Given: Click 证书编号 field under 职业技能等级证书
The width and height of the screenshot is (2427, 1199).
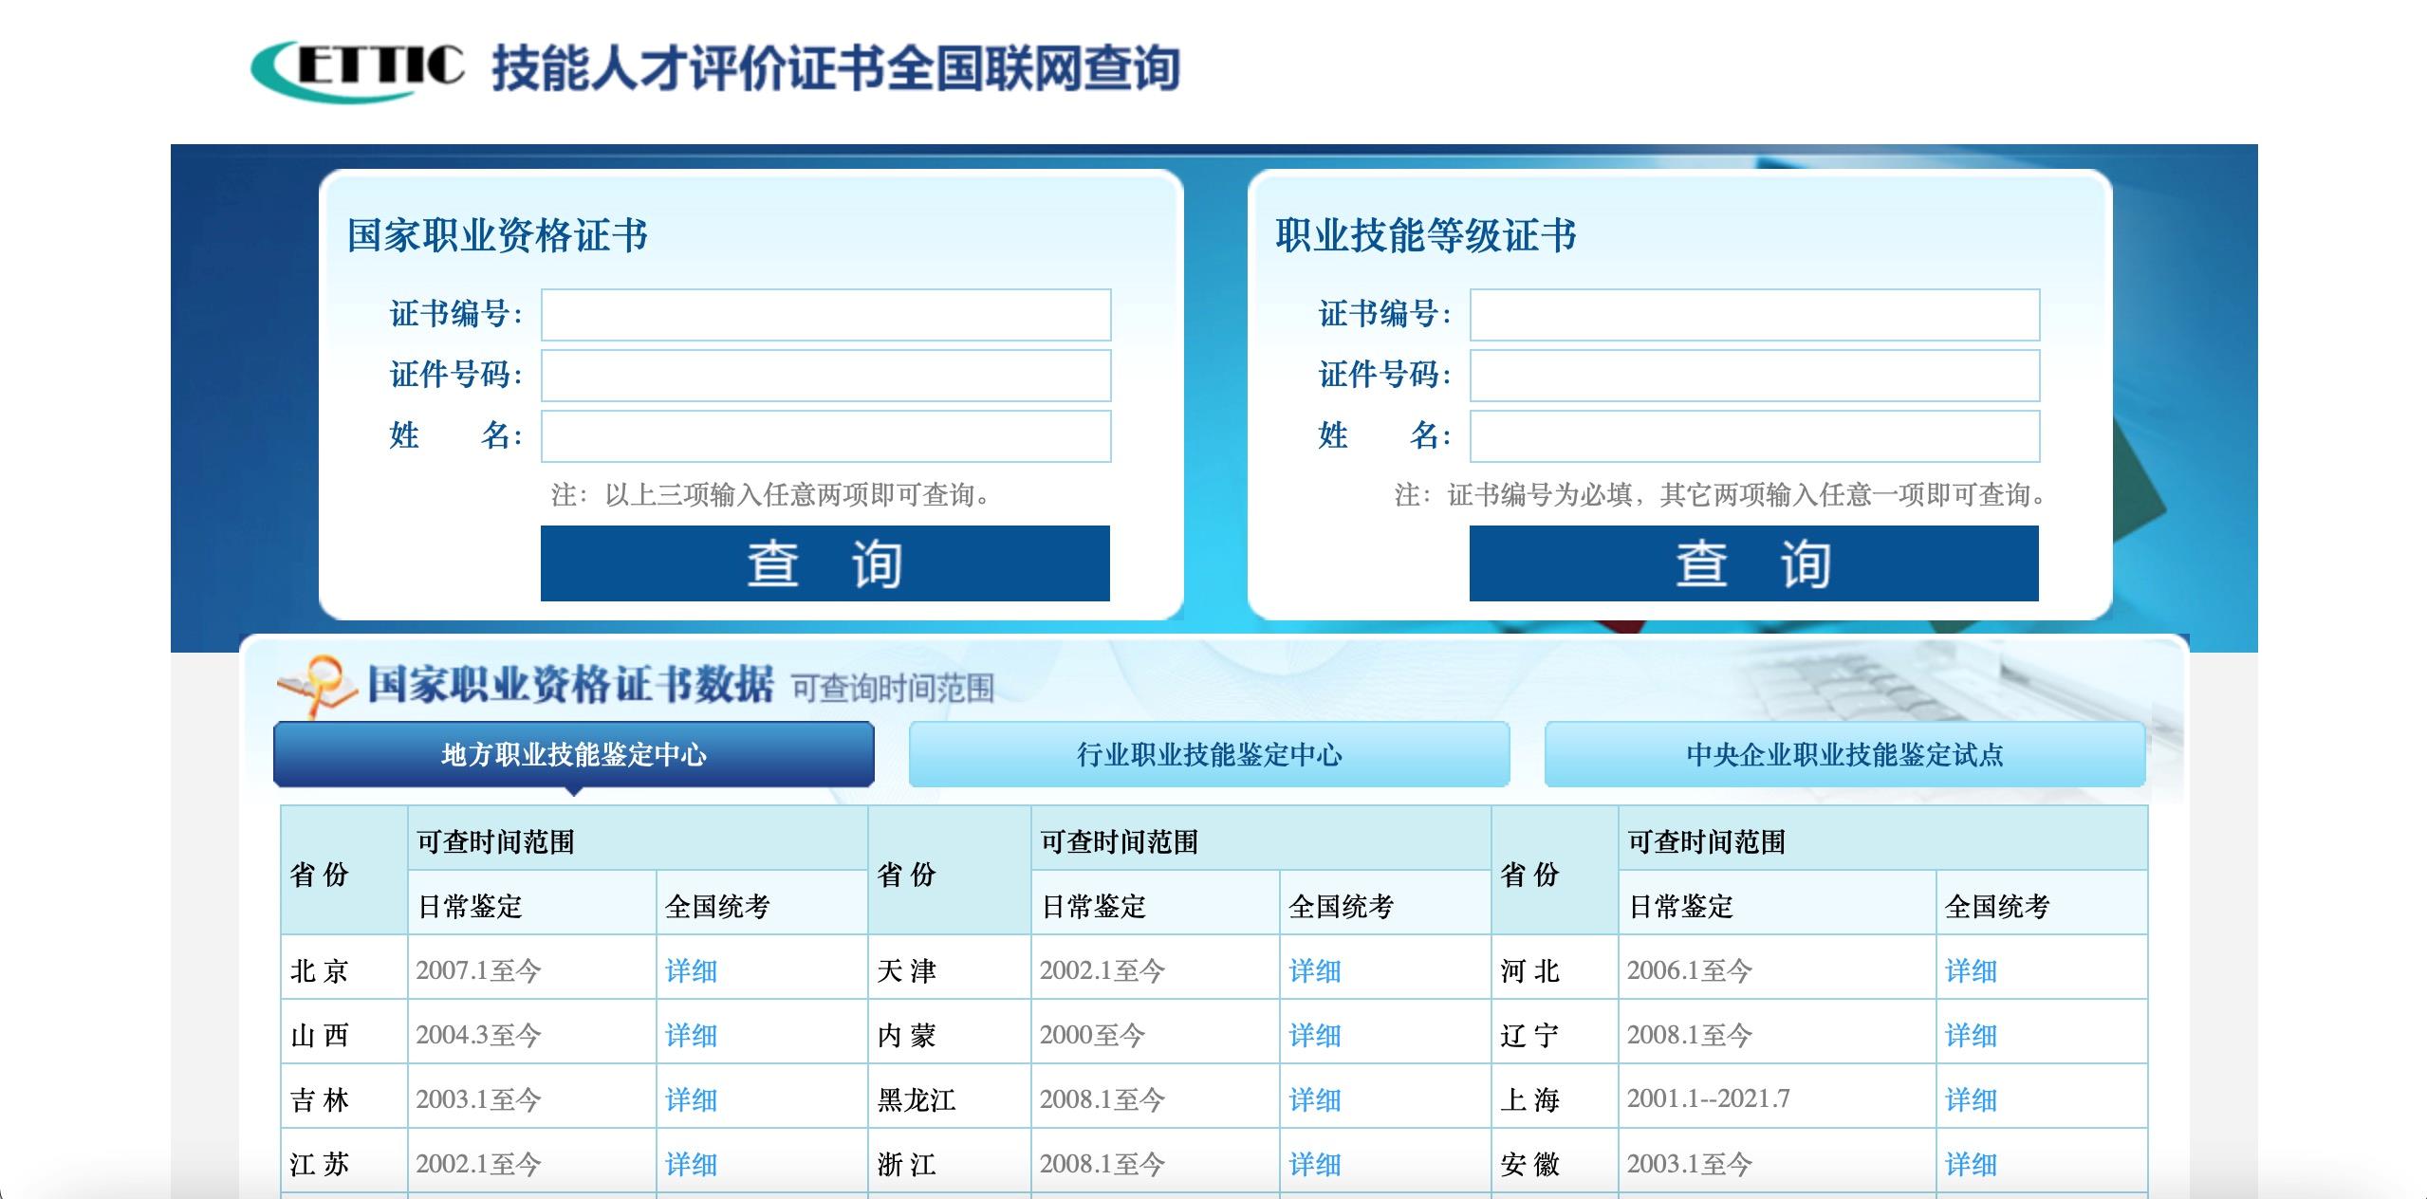Looking at the screenshot, I should [1754, 315].
